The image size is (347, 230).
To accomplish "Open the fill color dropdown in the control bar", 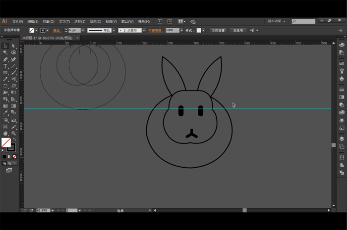I will tap(37, 30).
